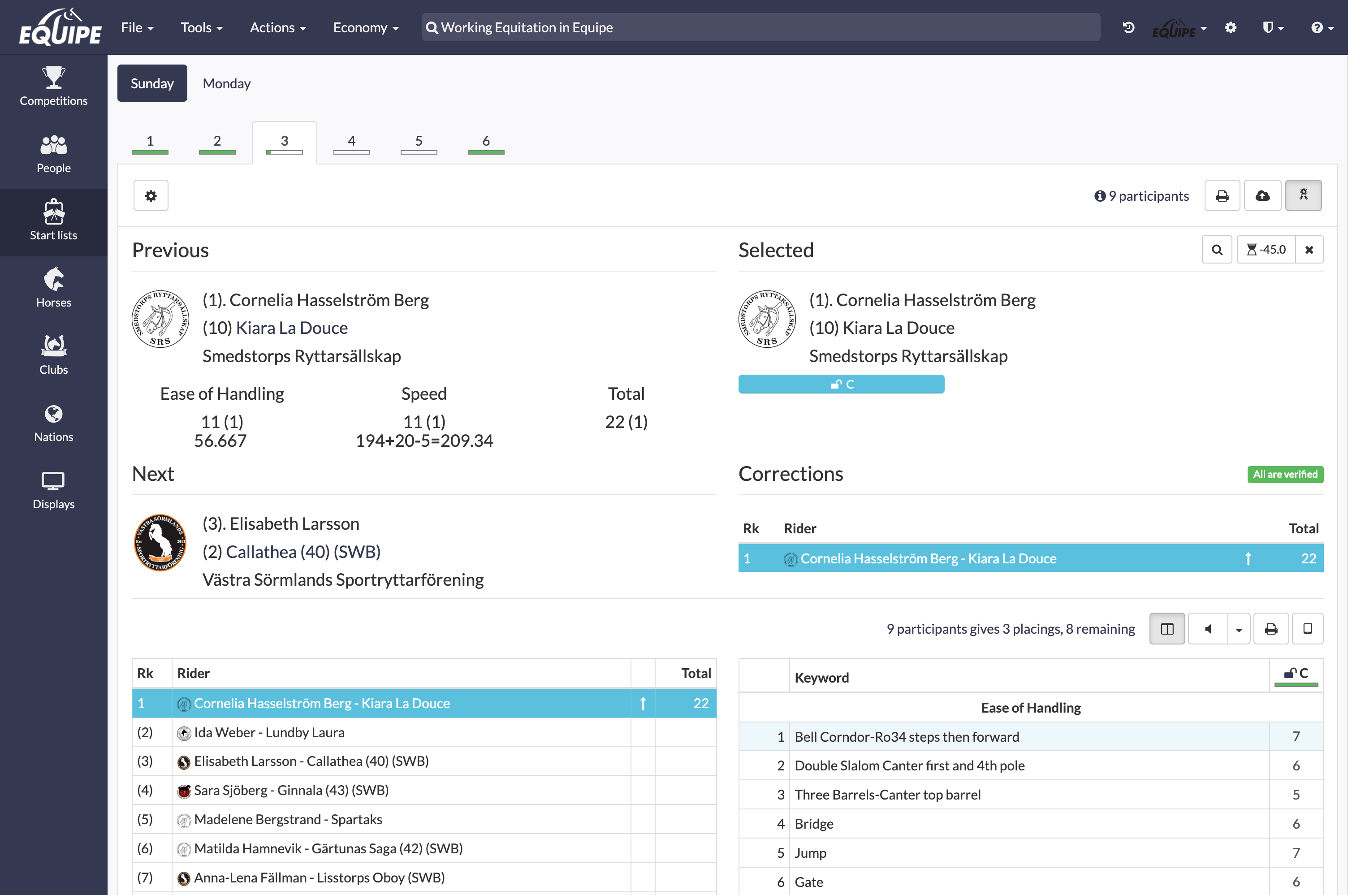The height and width of the screenshot is (895, 1348).
Task: Click the search icon in Selected panel
Action: (x=1217, y=250)
